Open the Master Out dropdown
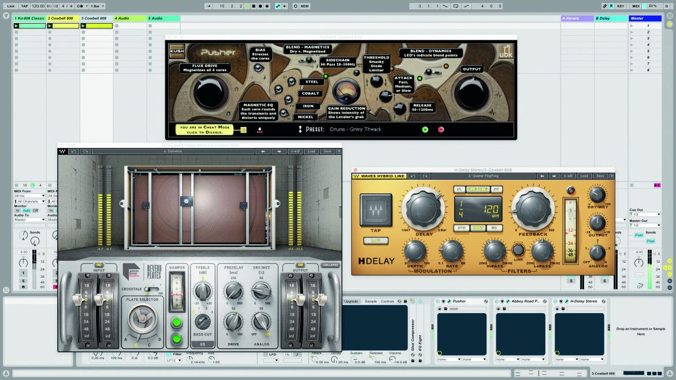Image resolution: width=676 pixels, height=380 pixels. point(645,225)
